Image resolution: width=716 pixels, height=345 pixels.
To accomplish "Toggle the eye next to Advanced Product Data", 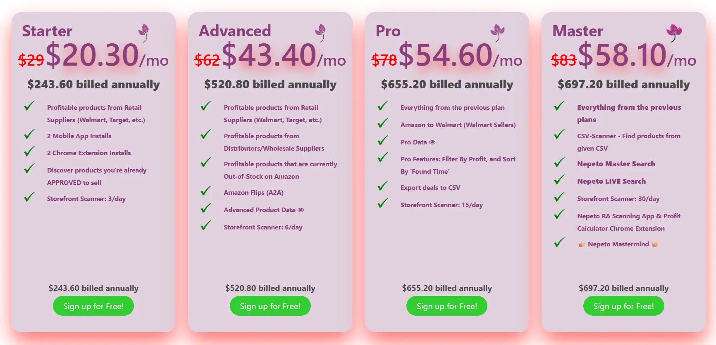I will point(301,210).
